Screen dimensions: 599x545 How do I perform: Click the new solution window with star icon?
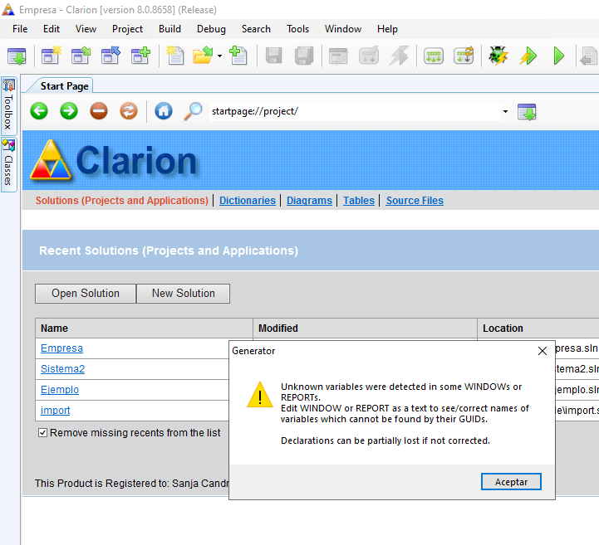click(x=52, y=56)
